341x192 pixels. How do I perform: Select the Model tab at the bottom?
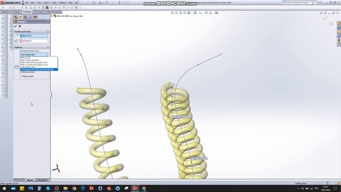click(x=30, y=180)
